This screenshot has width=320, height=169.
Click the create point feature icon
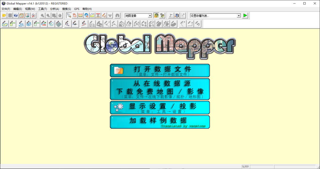click(68, 24)
